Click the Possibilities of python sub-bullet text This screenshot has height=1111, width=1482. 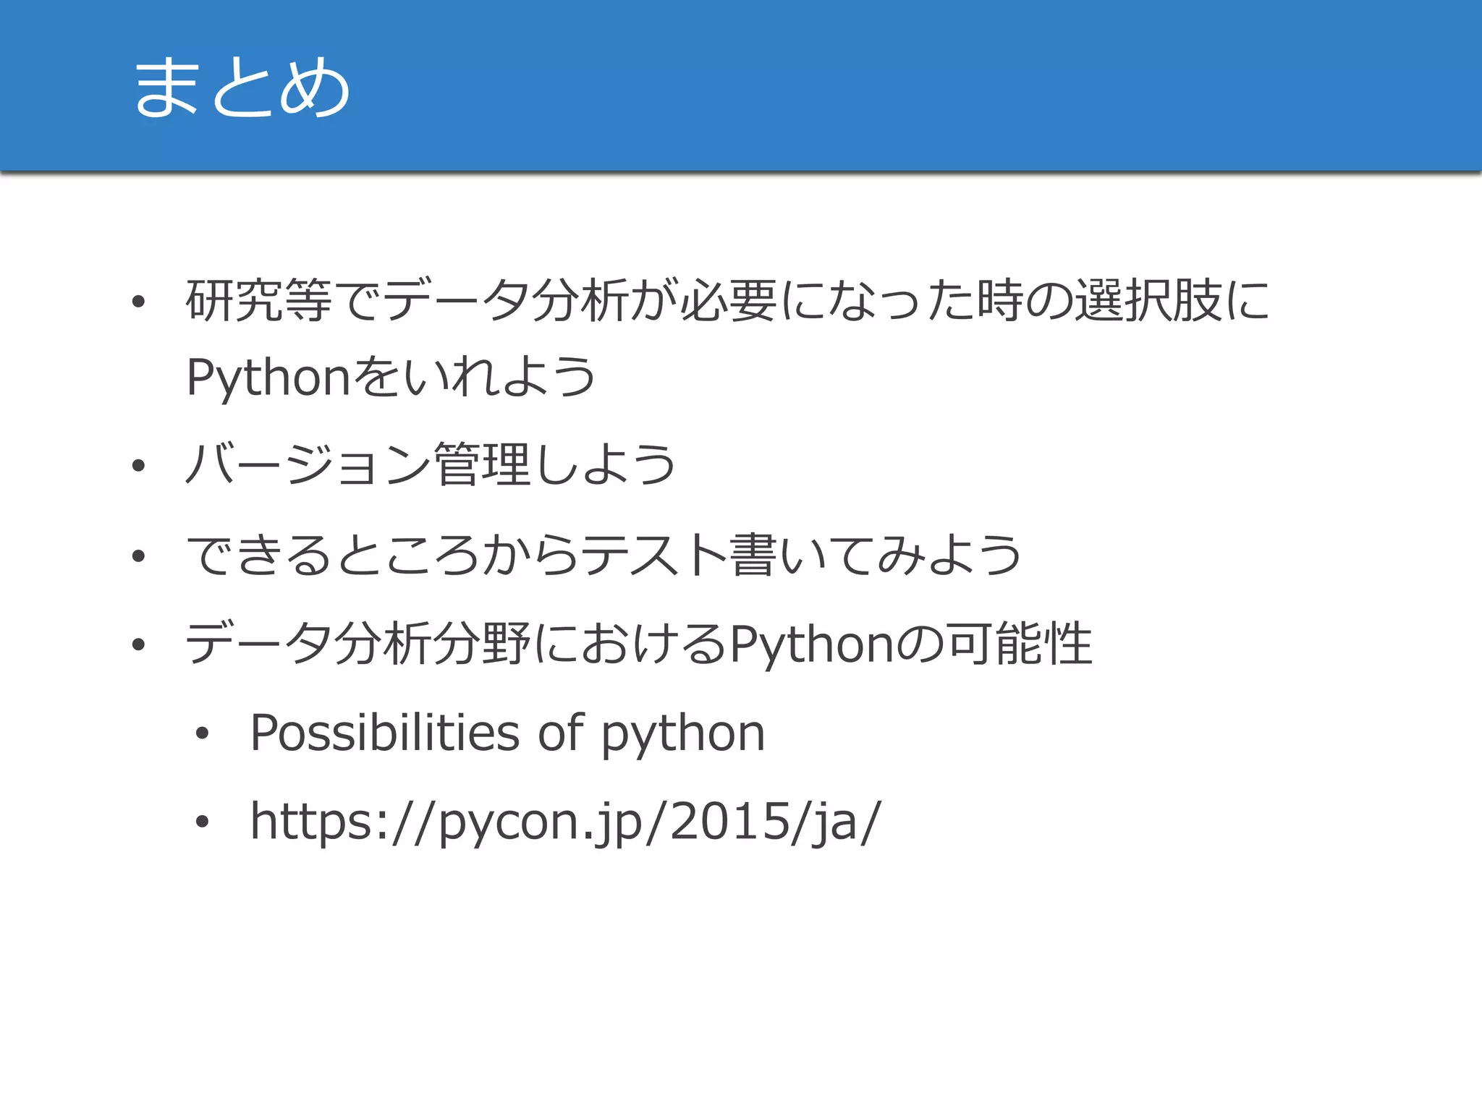pos(507,733)
